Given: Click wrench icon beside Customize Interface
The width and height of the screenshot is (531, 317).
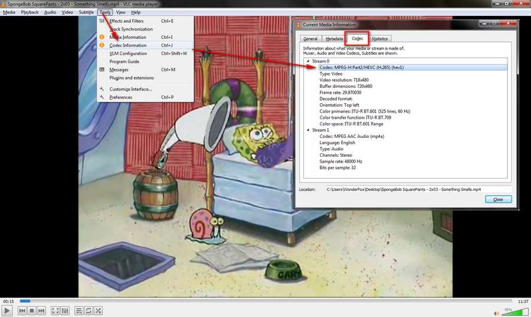Looking at the screenshot, I should click(x=101, y=88).
